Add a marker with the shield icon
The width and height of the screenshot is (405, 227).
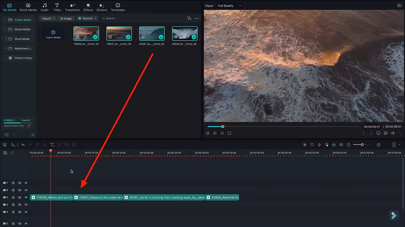tap(312, 145)
